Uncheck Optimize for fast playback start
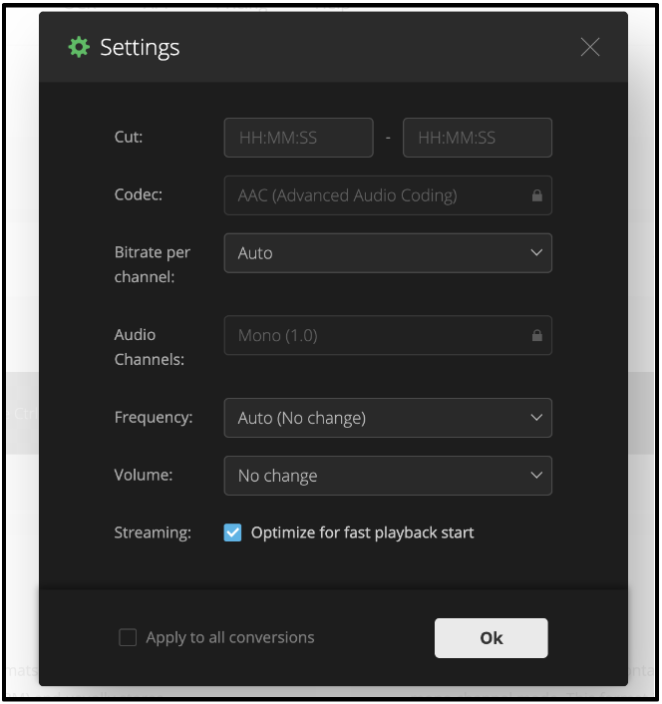This screenshot has height=704, width=662. pyautogui.click(x=233, y=532)
